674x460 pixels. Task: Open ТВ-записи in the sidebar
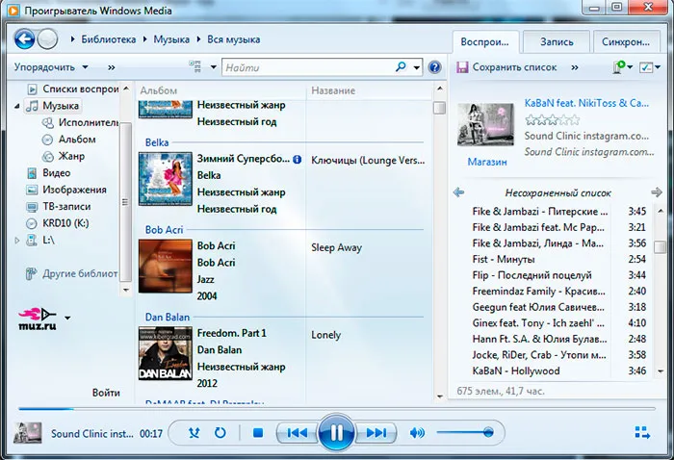pos(59,206)
